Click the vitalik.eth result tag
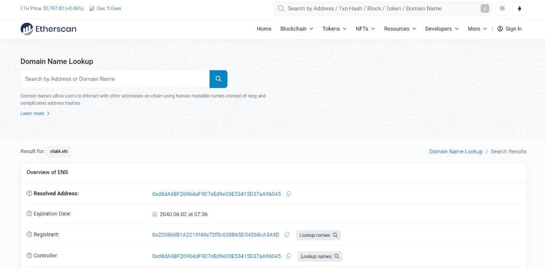Image resolution: width=545 pixels, height=269 pixels. [59, 151]
